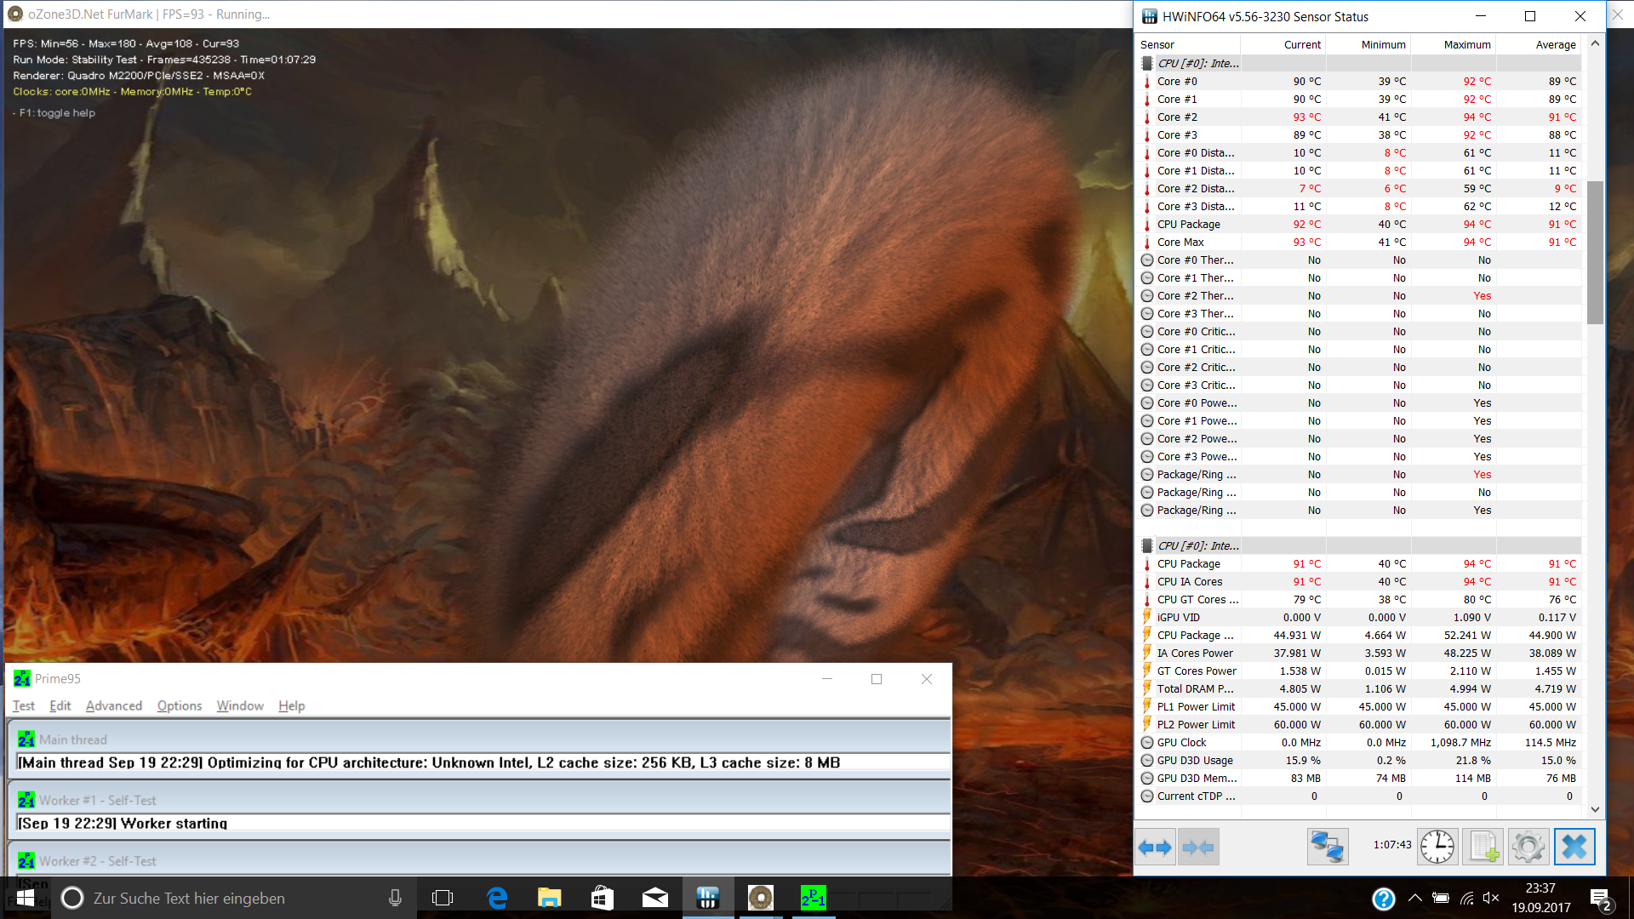Open HWiNFO sensor settings gear icon
This screenshot has height=919, width=1634.
coord(1528,847)
